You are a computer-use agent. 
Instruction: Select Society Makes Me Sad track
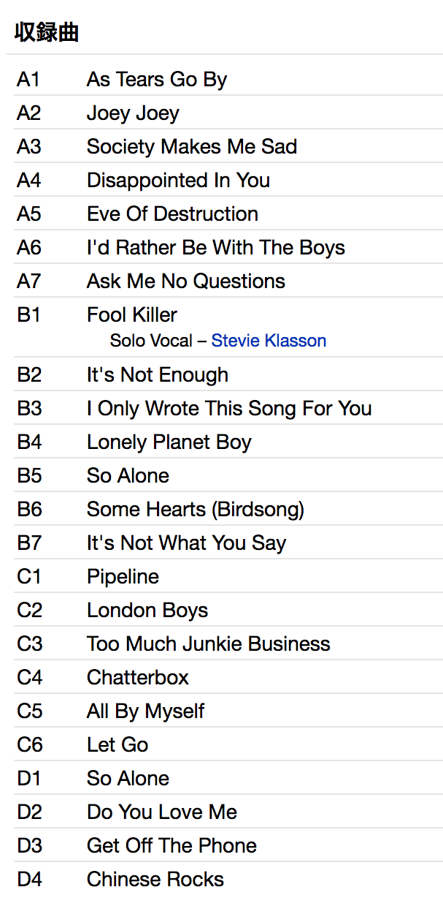[192, 147]
